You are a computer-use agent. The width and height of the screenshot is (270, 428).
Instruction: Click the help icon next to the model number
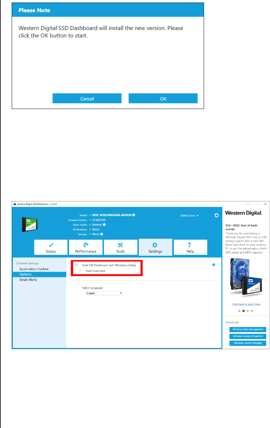coord(134,215)
